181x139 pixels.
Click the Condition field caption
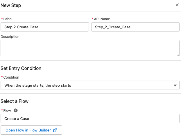pyautogui.click(x=11, y=77)
